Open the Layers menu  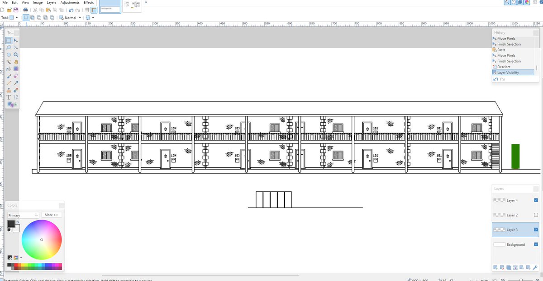click(52, 2)
